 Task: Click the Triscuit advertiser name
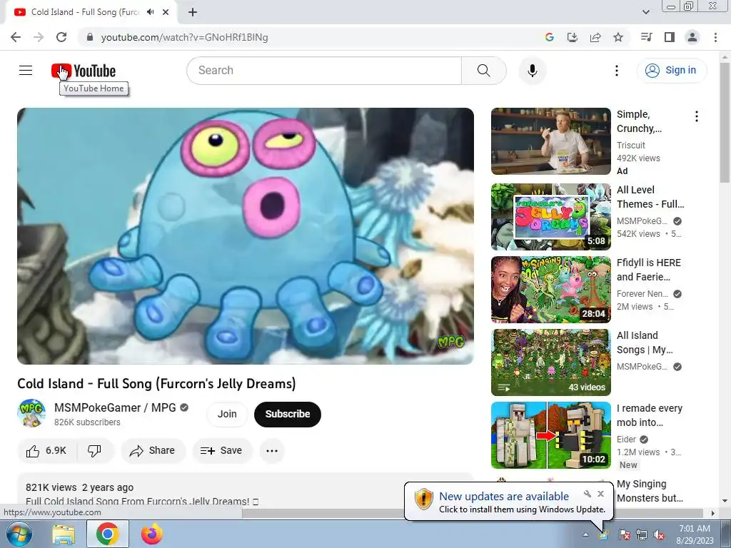[x=631, y=146]
